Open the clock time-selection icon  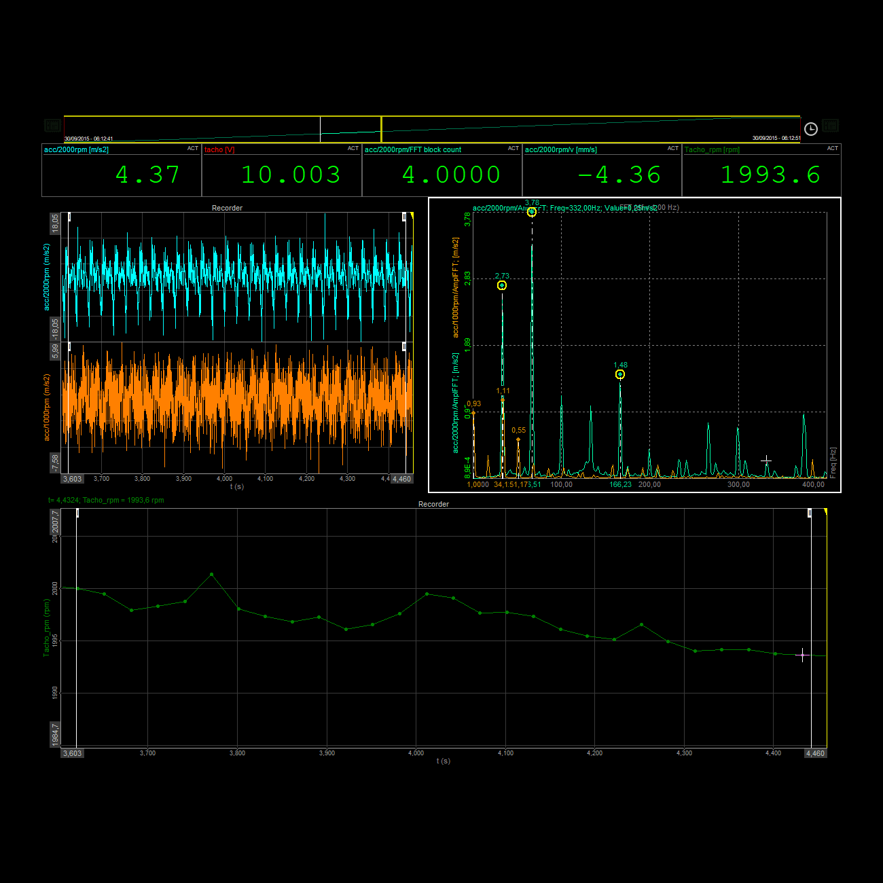point(811,129)
